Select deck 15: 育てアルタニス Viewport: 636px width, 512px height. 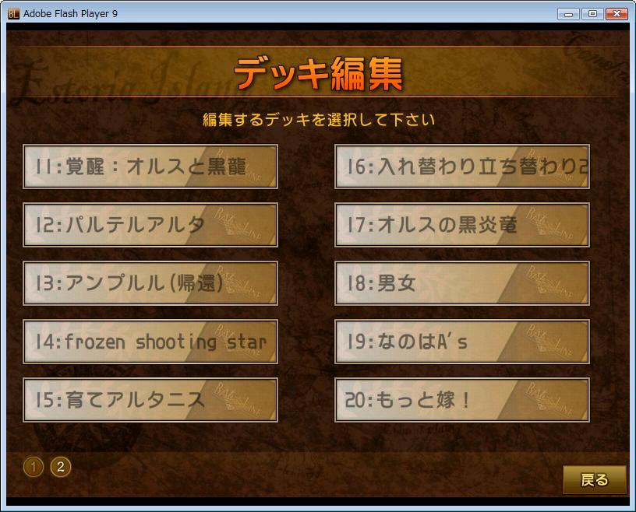click(x=150, y=400)
